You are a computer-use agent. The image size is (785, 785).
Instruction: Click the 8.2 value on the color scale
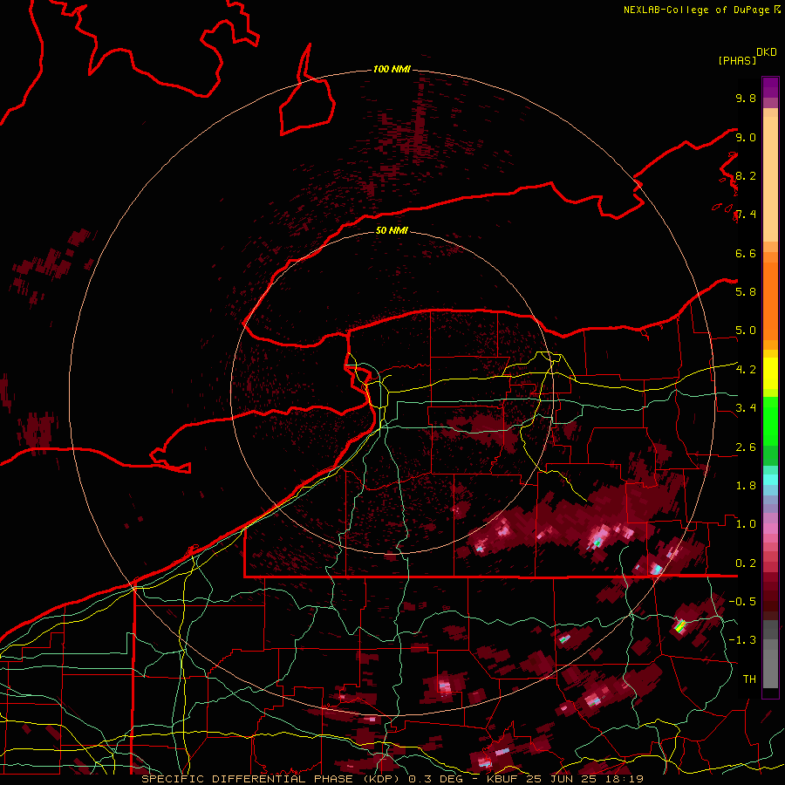pyautogui.click(x=746, y=175)
